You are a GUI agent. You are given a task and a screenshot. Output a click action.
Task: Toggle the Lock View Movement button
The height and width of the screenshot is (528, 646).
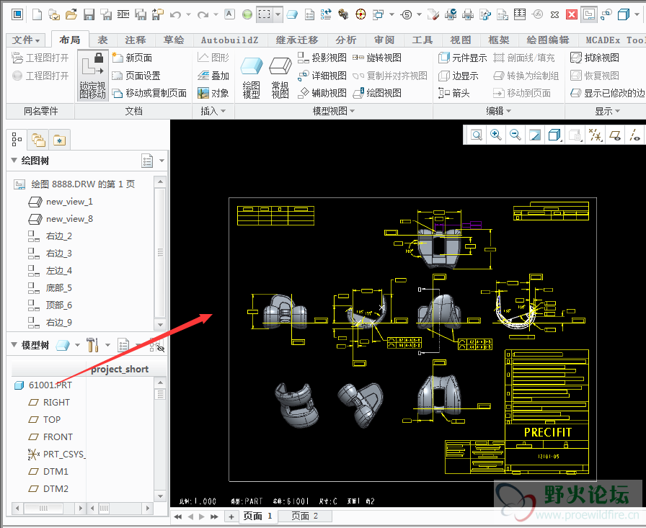tap(93, 76)
